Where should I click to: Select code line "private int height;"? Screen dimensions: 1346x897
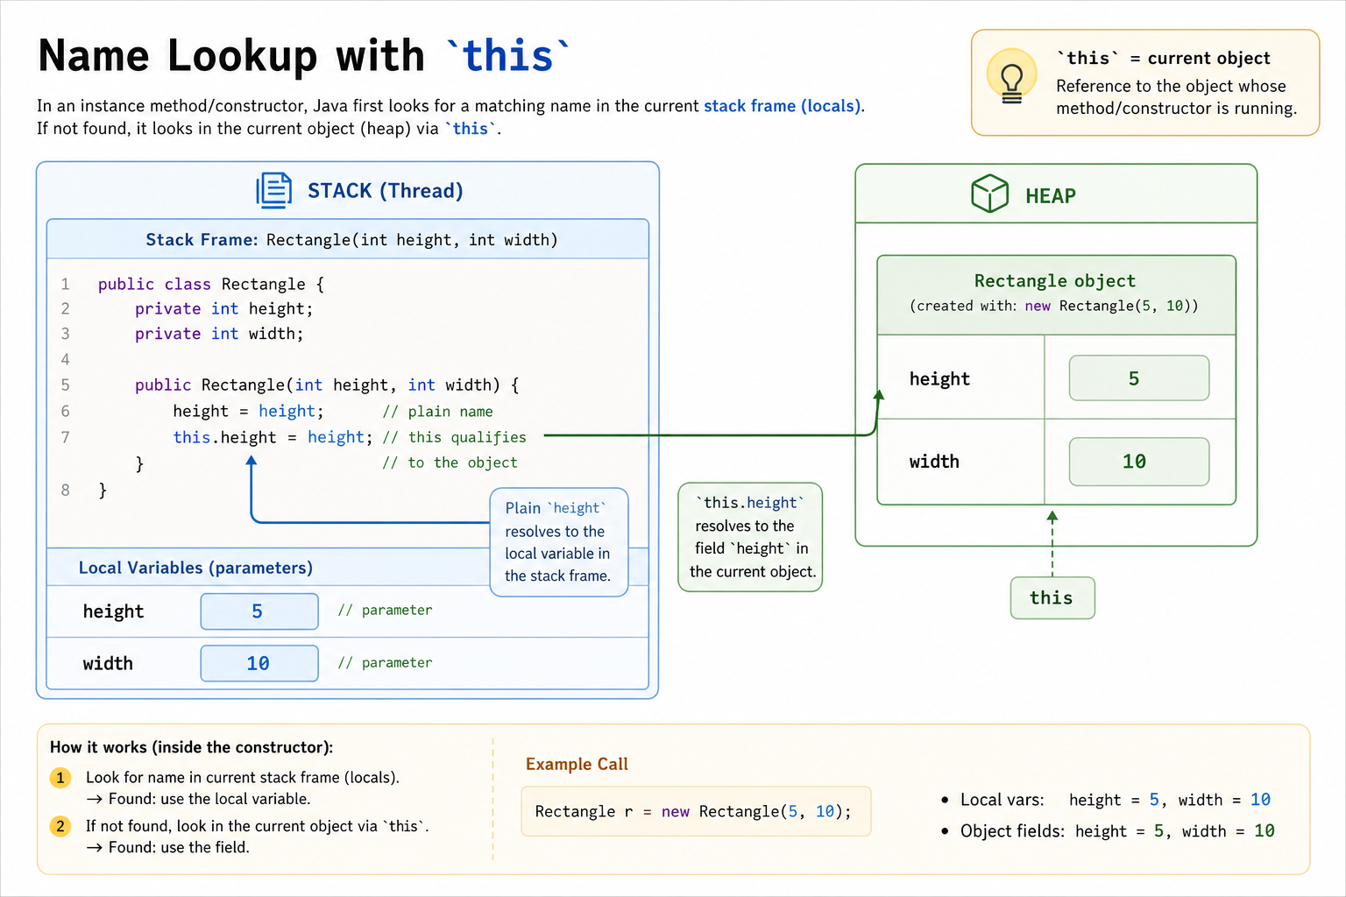[x=223, y=308]
